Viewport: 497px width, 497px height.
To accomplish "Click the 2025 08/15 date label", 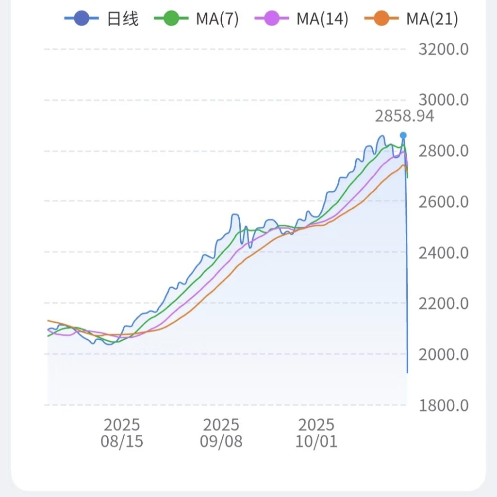I will (x=122, y=433).
